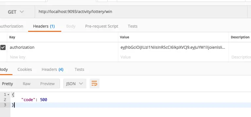Switch to the response Tests tab
251x117 pixels.
(x=79, y=70)
